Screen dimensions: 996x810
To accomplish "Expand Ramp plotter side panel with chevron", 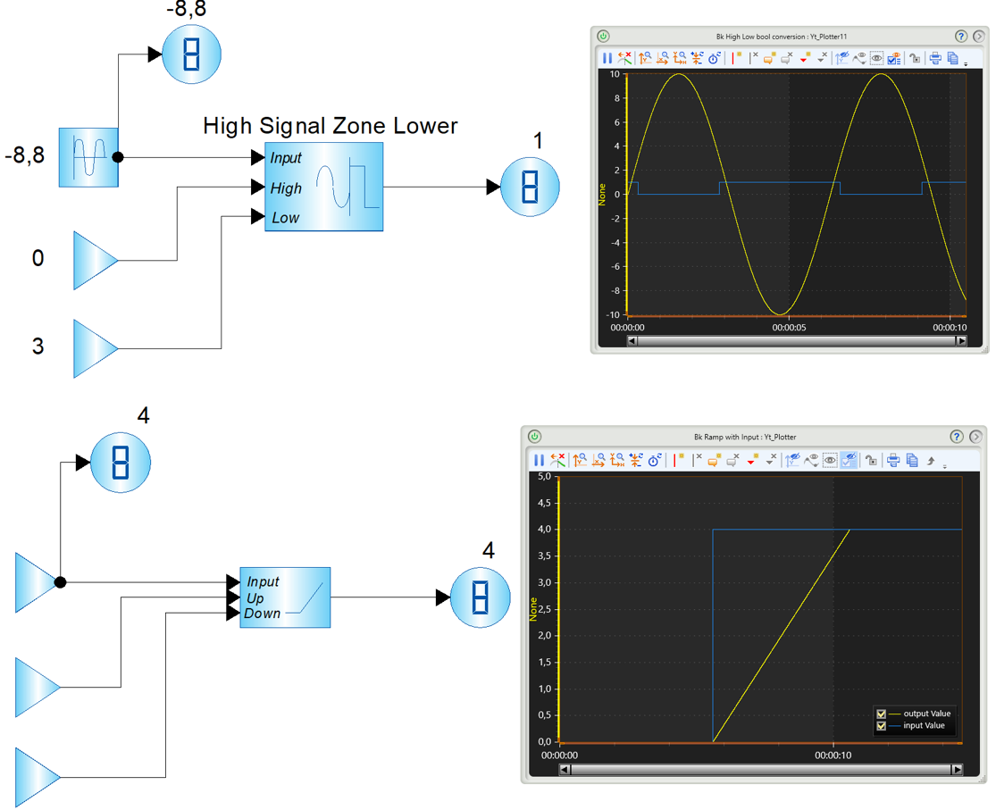I will coord(976,437).
